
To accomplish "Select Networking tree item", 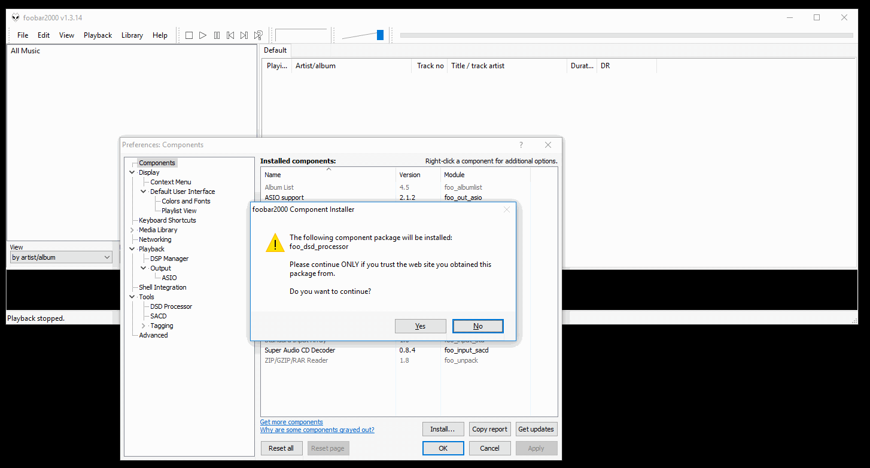I will click(x=155, y=239).
